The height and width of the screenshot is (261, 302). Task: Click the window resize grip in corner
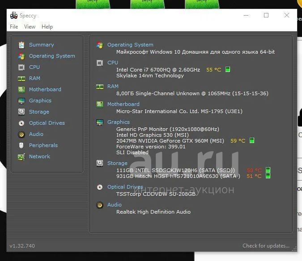point(294,249)
